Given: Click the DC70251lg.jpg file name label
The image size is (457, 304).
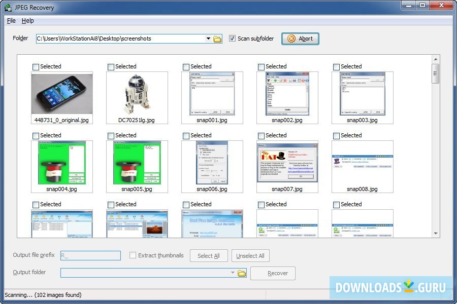Looking at the screenshot, I should click(x=137, y=120).
